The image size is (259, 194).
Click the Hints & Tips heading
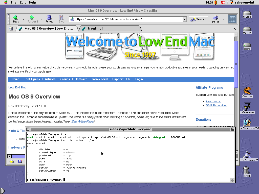(17, 131)
